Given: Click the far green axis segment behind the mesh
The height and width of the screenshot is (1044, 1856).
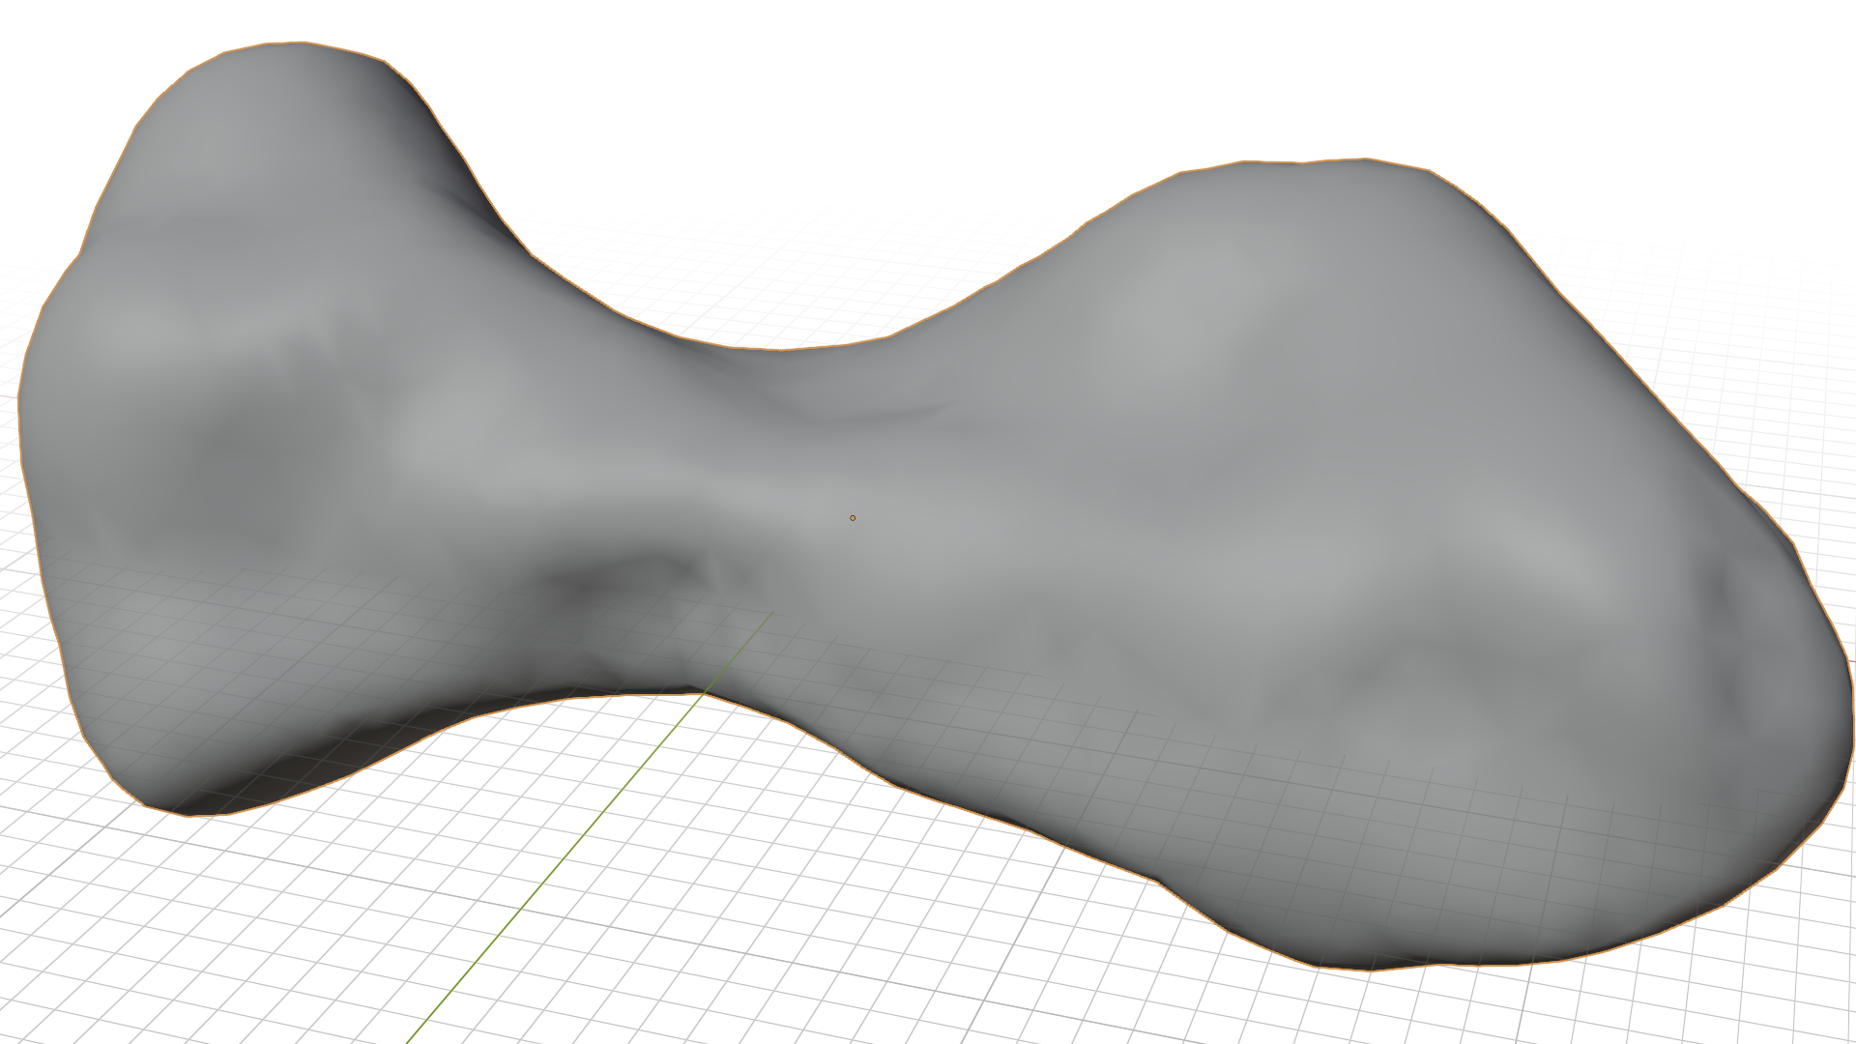Looking at the screenshot, I should point(1130,191).
